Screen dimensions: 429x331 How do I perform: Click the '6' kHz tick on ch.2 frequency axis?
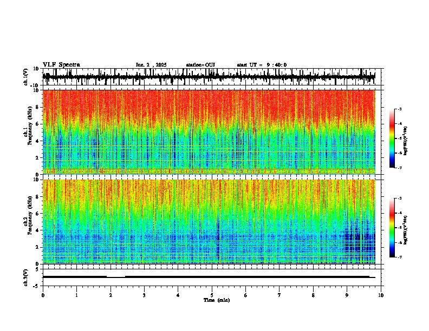37,213
